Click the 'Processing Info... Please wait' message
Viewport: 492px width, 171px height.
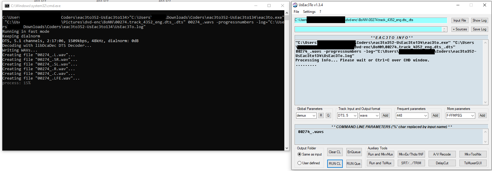point(362,60)
